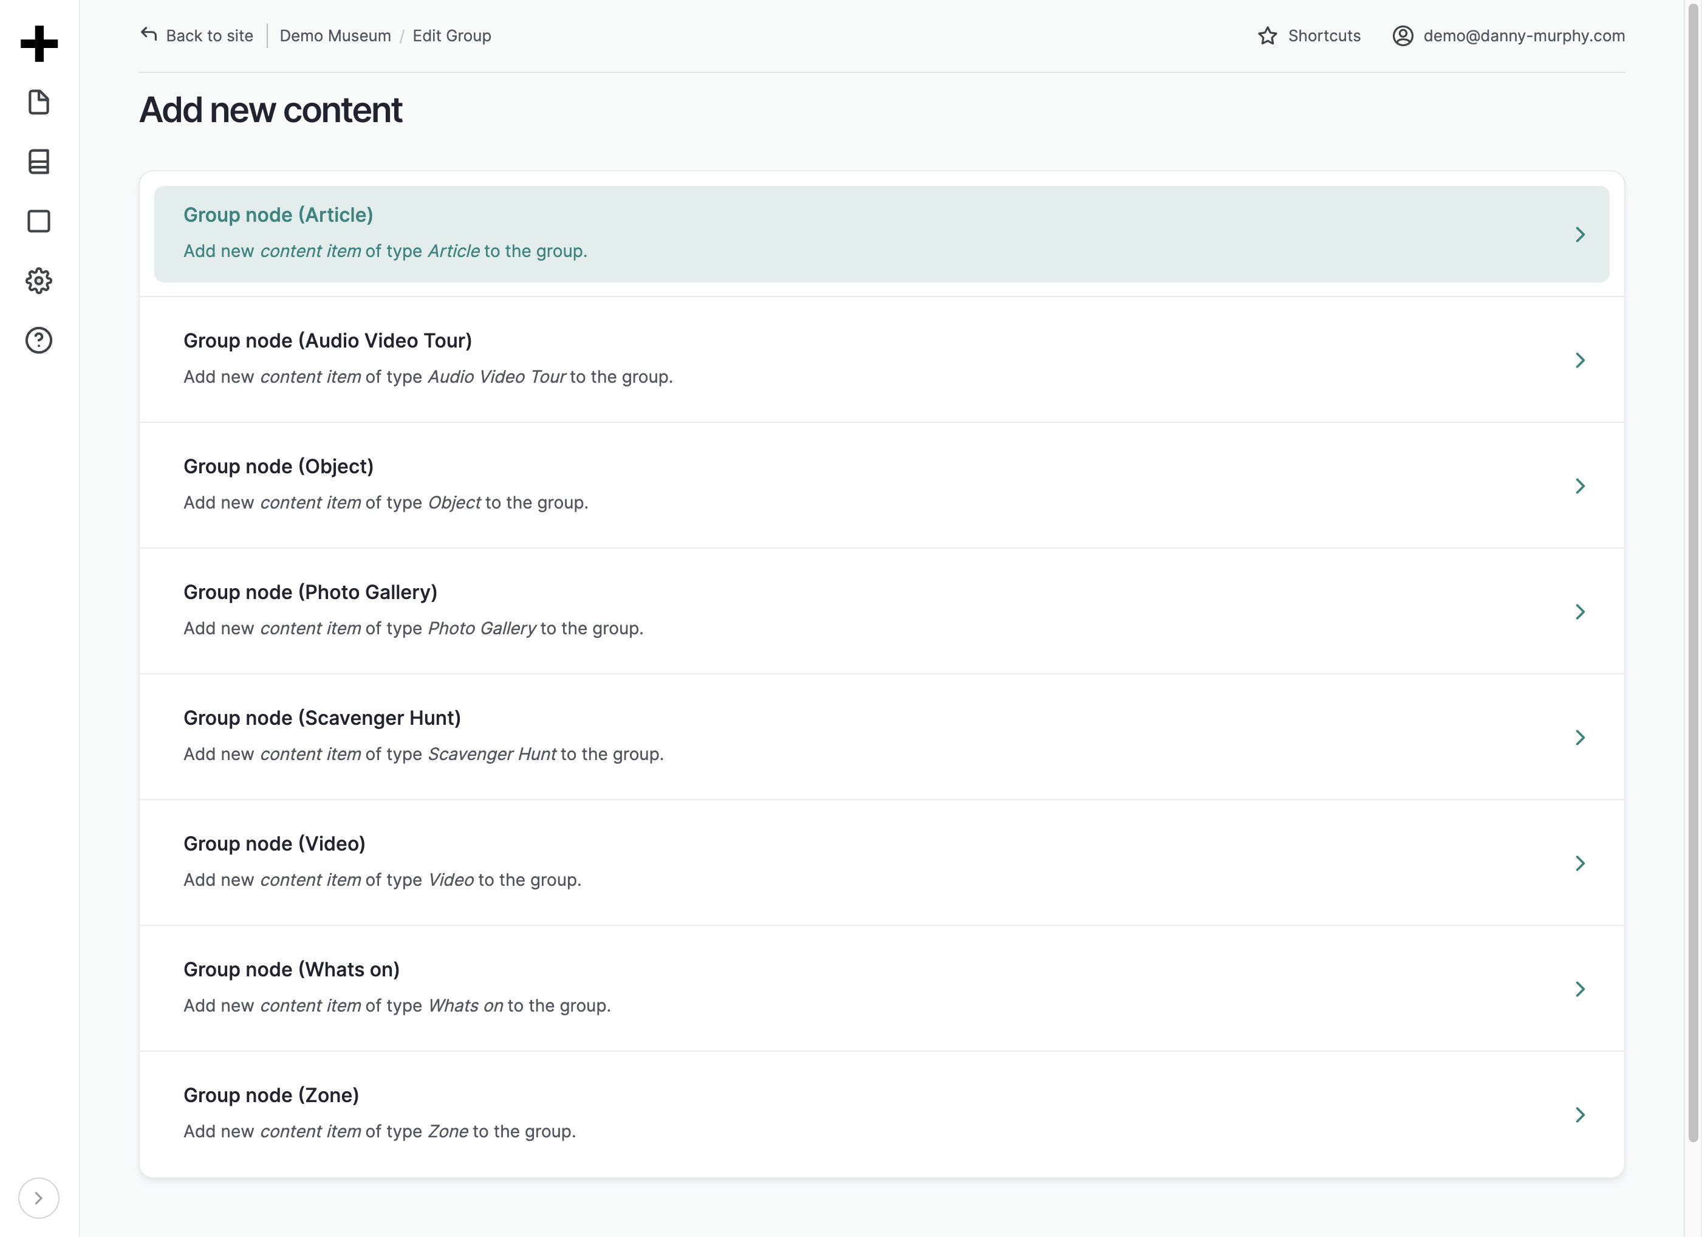Open the stacked book icon in sidebar

(x=39, y=162)
